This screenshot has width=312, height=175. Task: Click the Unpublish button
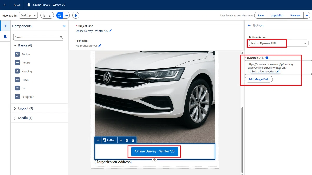[x=277, y=15]
